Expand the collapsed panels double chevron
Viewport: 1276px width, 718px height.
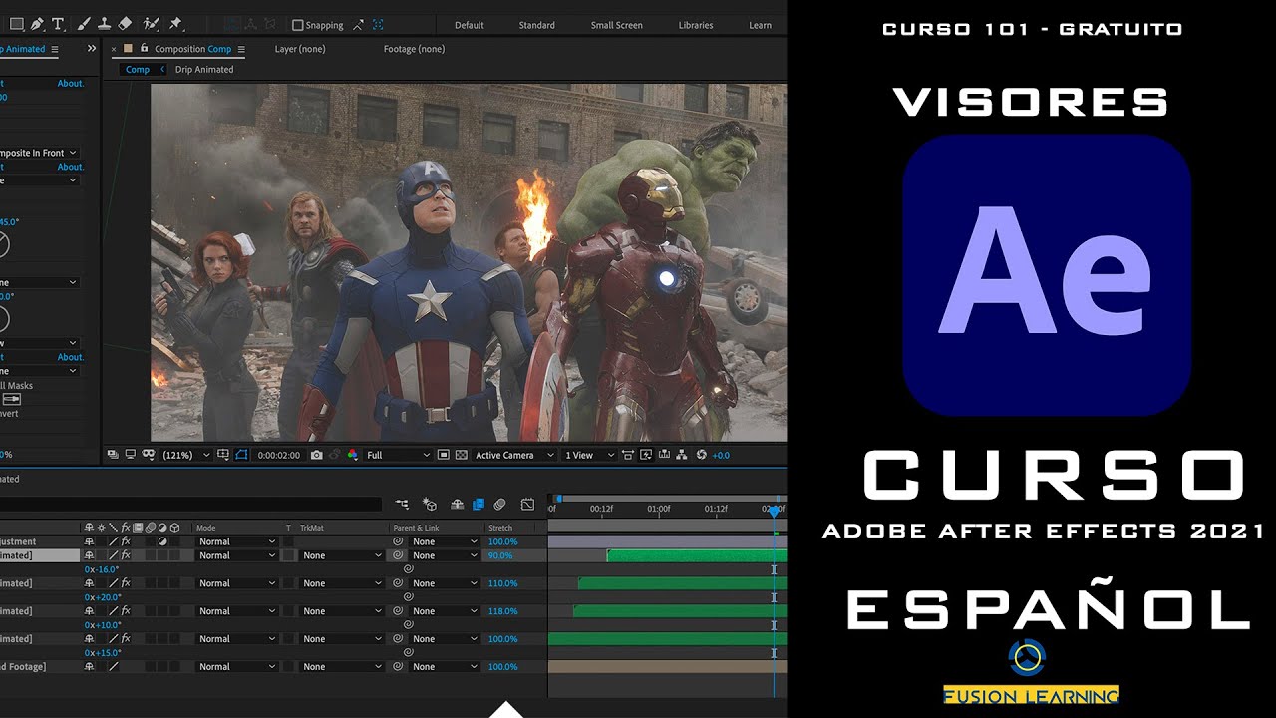[92, 48]
